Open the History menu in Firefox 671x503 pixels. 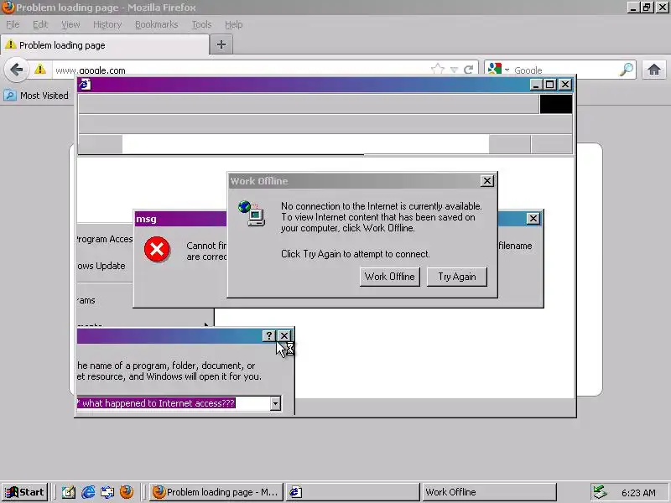(107, 24)
